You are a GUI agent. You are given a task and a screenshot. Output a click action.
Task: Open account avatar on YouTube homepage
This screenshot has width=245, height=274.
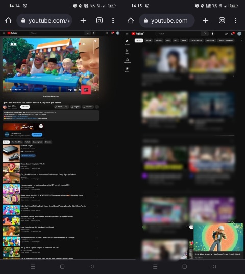239,34
